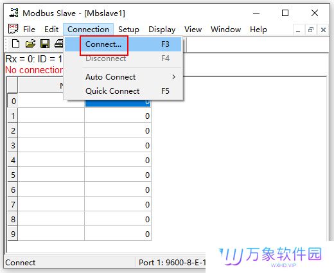
Task: Click the value cell in row 6
Action: pos(118,189)
